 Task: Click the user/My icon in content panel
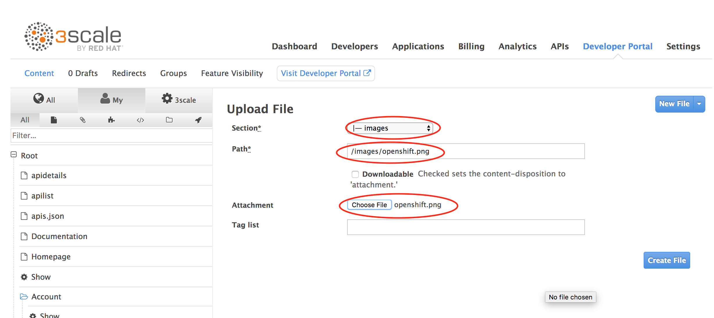click(x=112, y=100)
